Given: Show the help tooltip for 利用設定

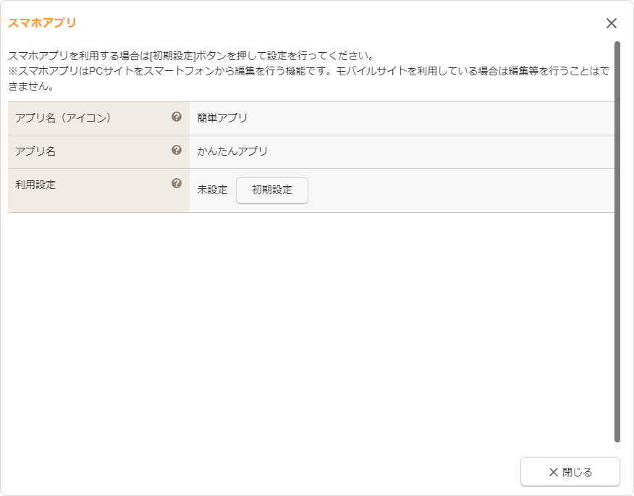Looking at the screenshot, I should 177,183.
